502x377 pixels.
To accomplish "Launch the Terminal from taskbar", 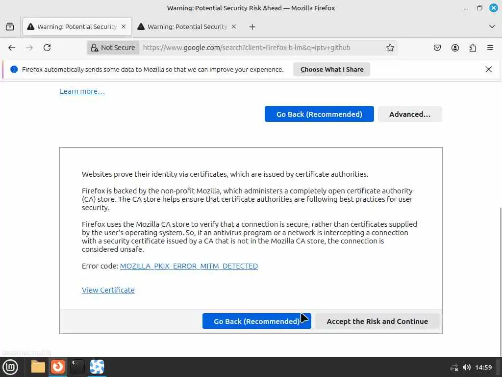I will click(x=77, y=367).
